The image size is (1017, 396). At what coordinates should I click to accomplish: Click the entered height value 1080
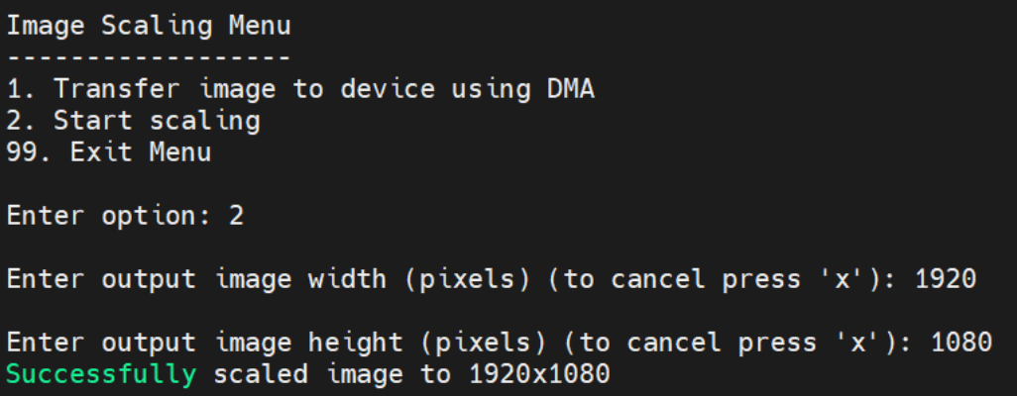(x=961, y=343)
